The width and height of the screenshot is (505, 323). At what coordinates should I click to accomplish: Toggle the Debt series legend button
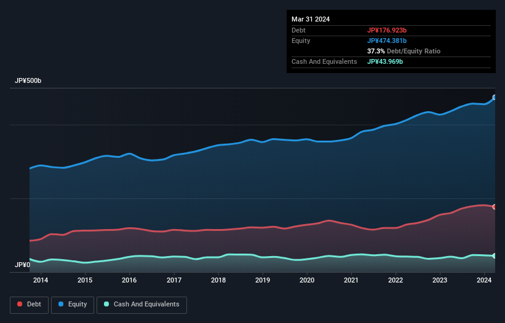tap(30, 305)
